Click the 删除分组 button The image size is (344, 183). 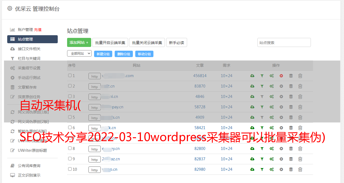(124, 54)
